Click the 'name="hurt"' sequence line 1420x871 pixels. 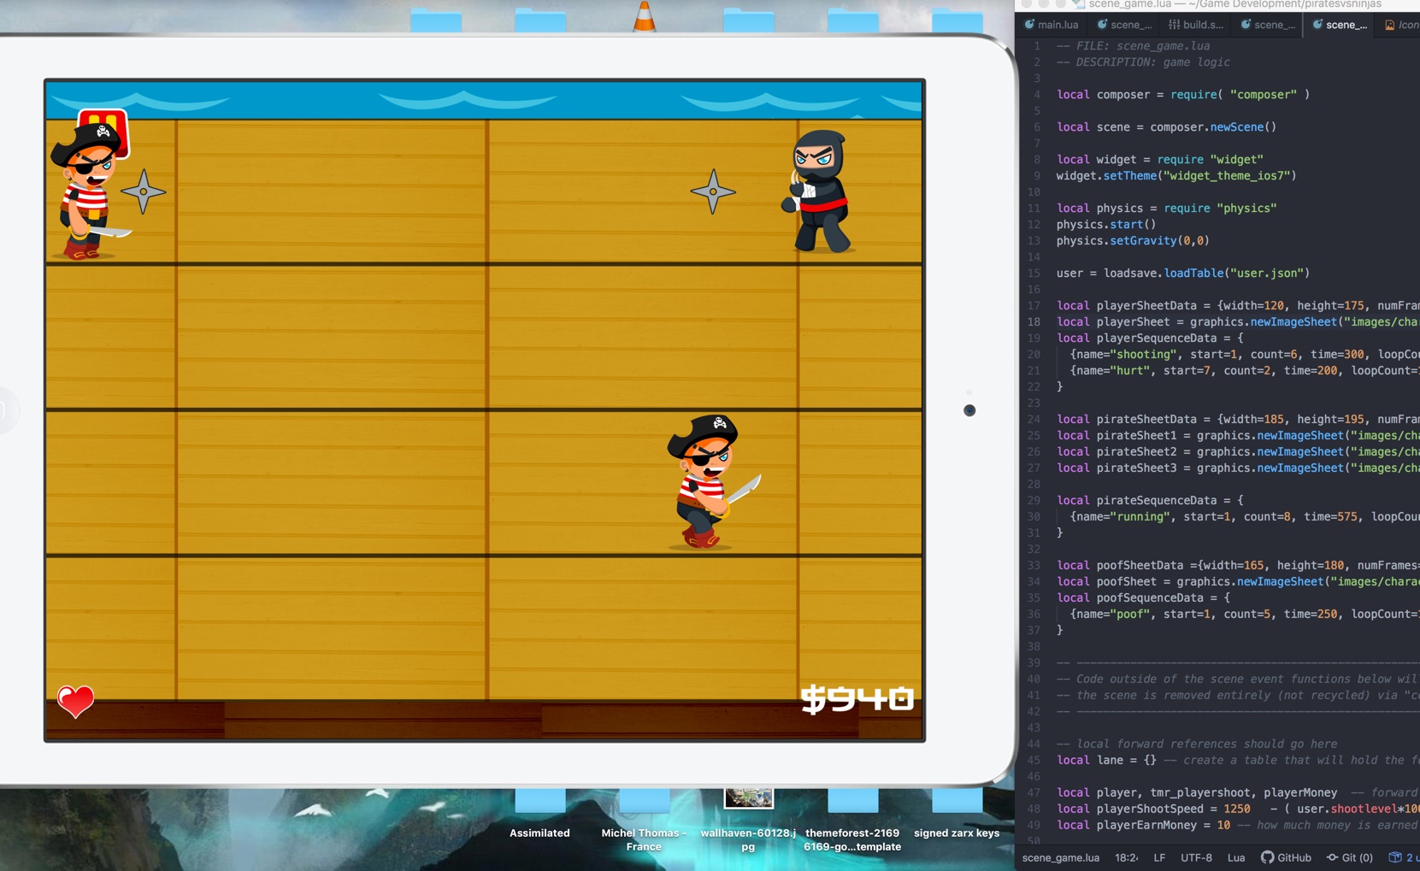click(x=1245, y=370)
